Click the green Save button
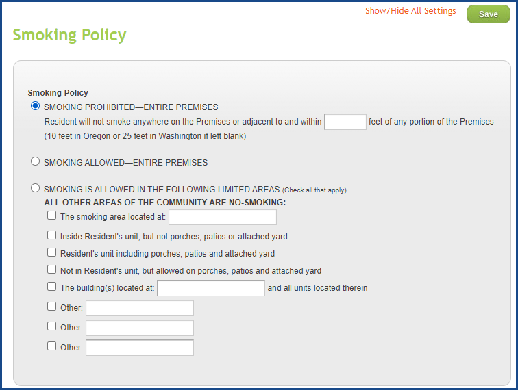This screenshot has height=390, width=518. [x=489, y=14]
